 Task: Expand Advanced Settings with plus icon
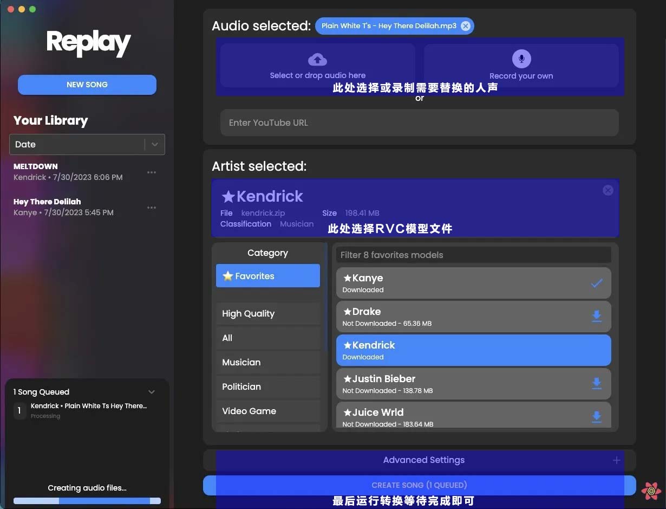pos(616,460)
